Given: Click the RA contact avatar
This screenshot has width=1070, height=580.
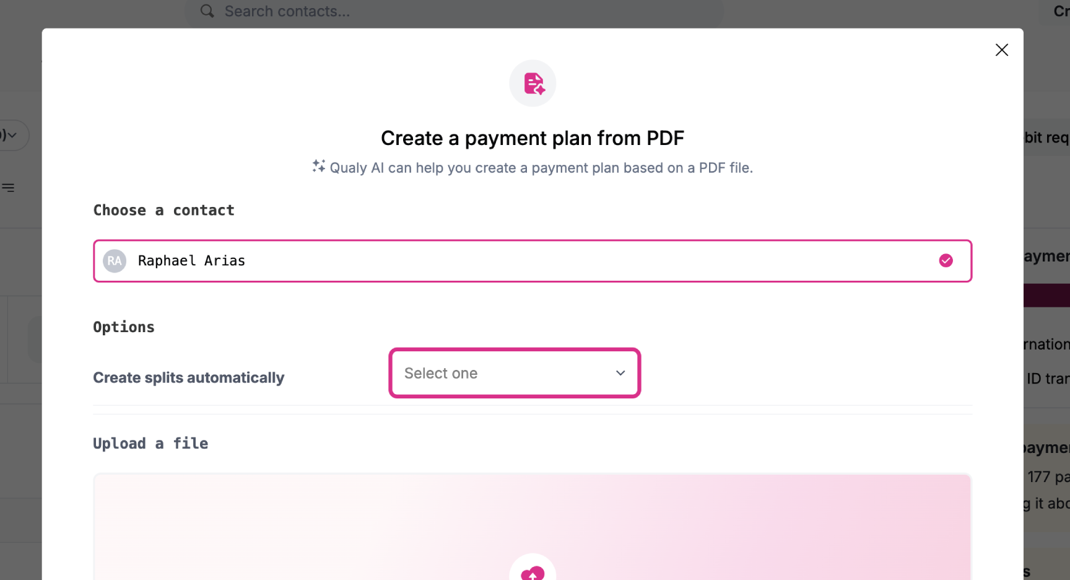Looking at the screenshot, I should [115, 261].
